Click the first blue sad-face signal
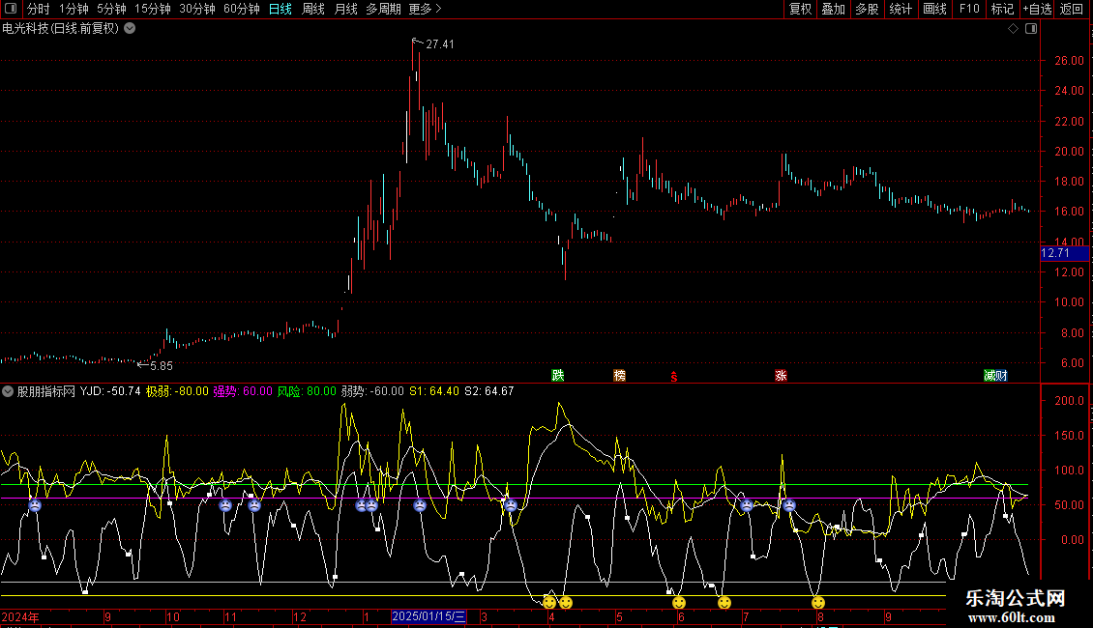1093x628 pixels. click(x=35, y=505)
